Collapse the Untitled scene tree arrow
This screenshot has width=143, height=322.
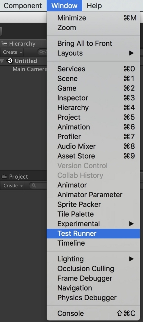[x=2, y=61]
